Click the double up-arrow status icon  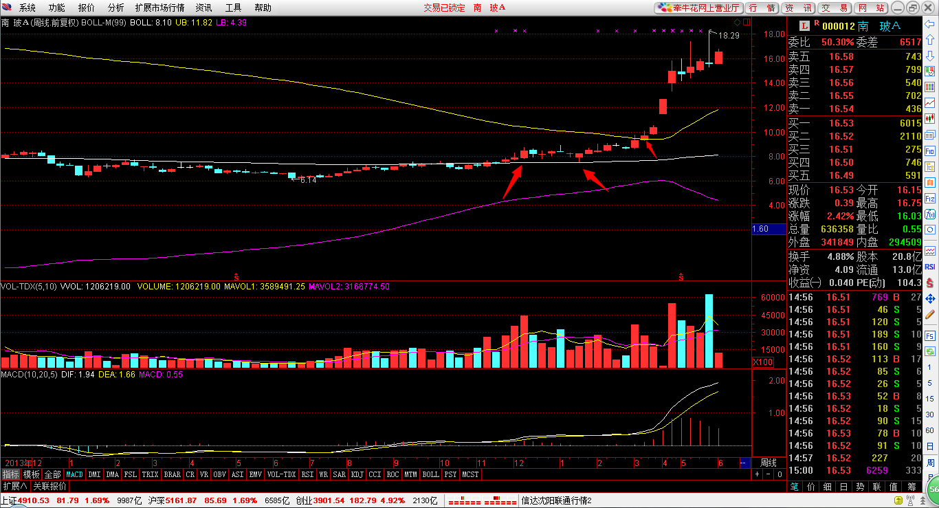pos(923,500)
